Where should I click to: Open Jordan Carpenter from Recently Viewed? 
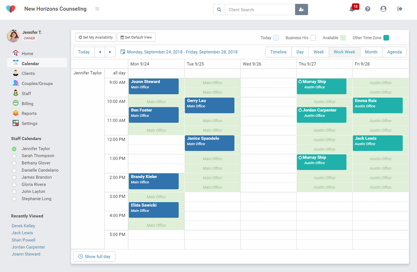(28, 247)
